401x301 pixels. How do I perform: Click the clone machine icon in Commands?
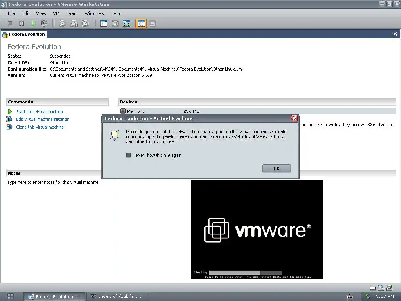(9, 127)
